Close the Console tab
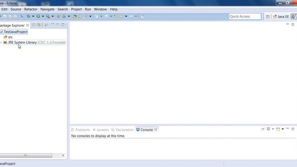 pyautogui.click(x=156, y=129)
